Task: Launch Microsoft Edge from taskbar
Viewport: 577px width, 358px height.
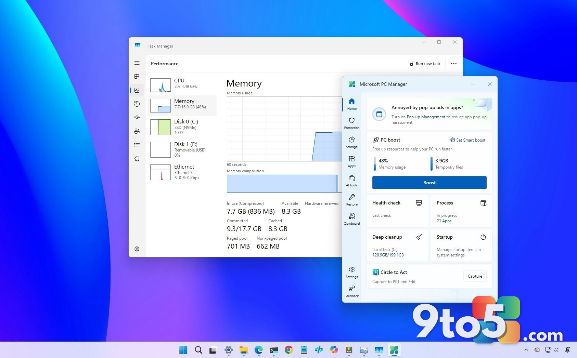Action: tap(259, 350)
